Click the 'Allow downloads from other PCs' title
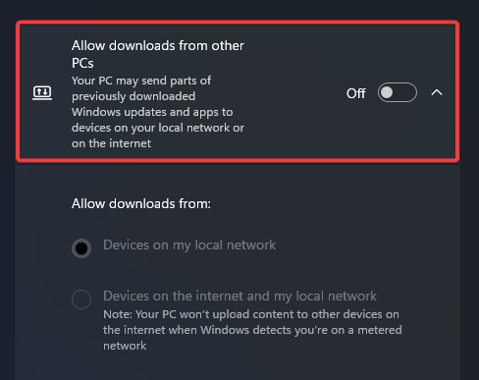This screenshot has height=380, width=479. pyautogui.click(x=158, y=54)
